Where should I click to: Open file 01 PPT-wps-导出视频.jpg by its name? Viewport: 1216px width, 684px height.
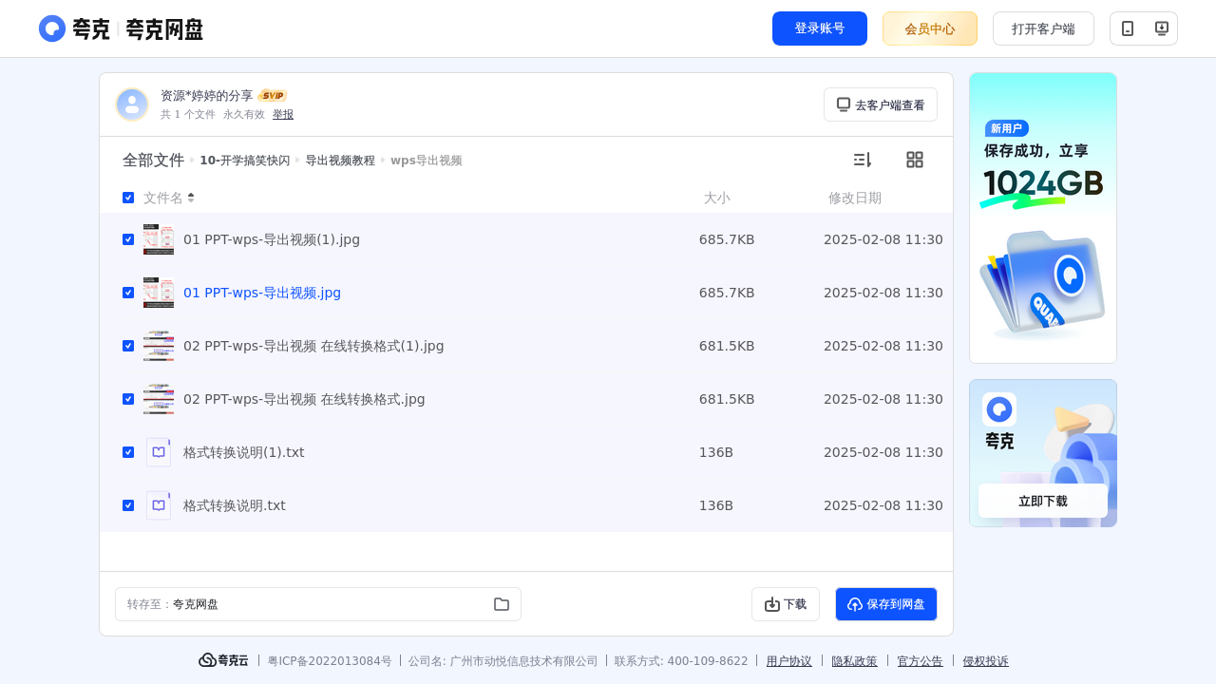pos(262,293)
